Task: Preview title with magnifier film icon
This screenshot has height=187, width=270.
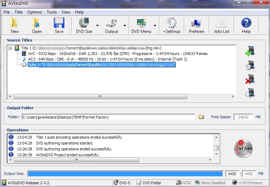Action: click(x=250, y=93)
